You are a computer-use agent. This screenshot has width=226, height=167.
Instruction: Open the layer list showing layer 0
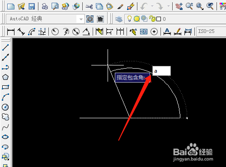tap(175, 19)
